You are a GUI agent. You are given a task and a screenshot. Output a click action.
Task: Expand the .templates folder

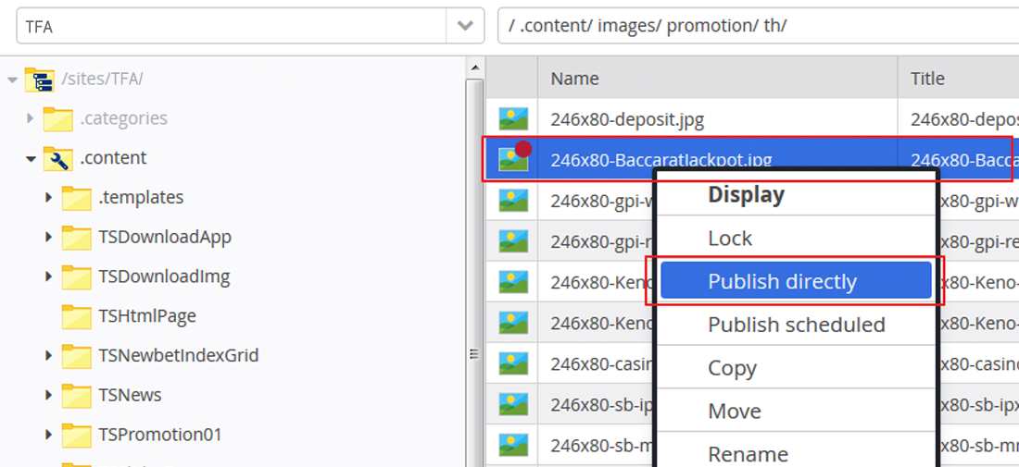[x=49, y=197]
